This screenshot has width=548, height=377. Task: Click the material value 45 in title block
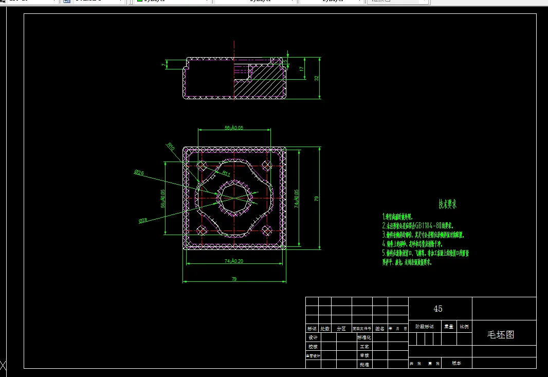tap(438, 309)
